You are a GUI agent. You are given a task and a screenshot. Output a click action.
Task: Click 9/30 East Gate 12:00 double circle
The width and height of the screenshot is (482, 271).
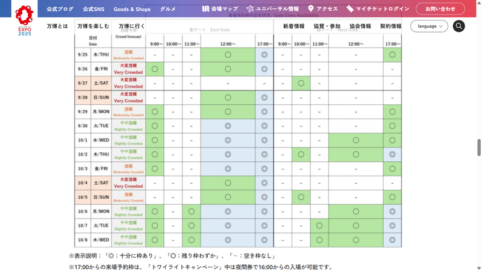click(228, 126)
